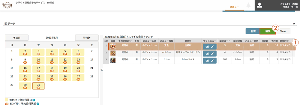Select Saturday August 28 in calendar
The width and height of the screenshot is (300, 108).
point(91,76)
